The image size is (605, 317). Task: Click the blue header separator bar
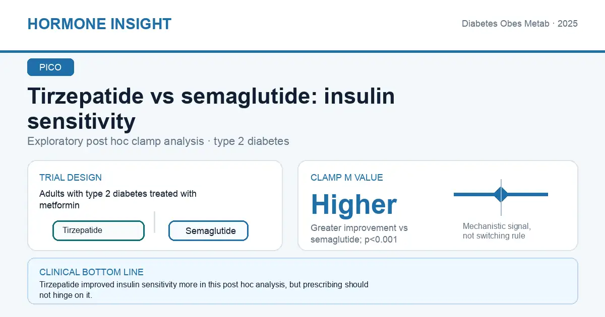[302, 51]
